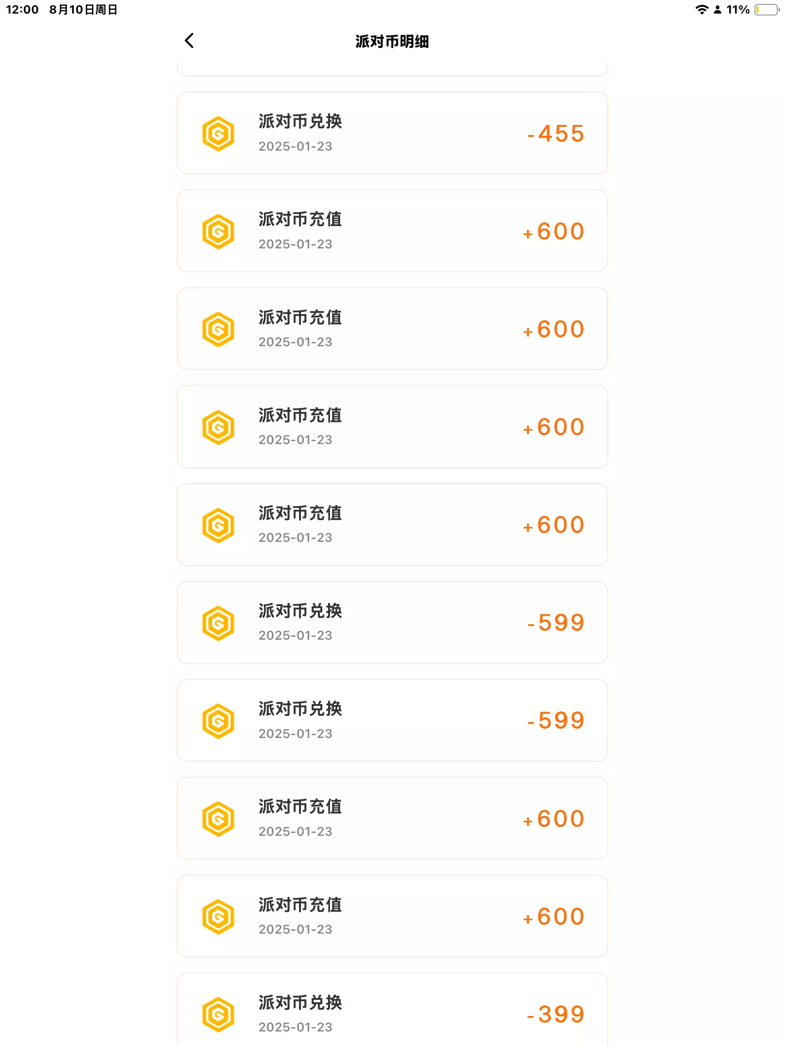Tap the coin icon of the first -599 exchange
785x1046 pixels.
218,623
